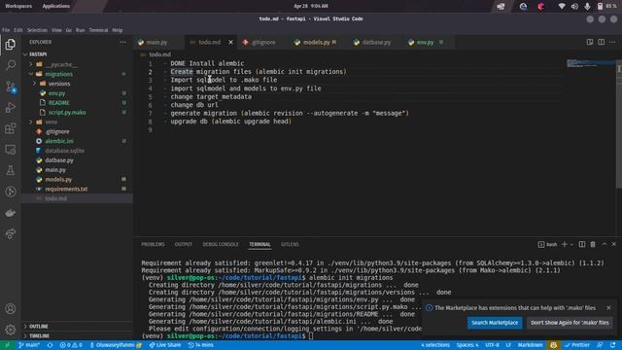
Task: Synchronize changes icon in status bar
Action: (x=50, y=345)
